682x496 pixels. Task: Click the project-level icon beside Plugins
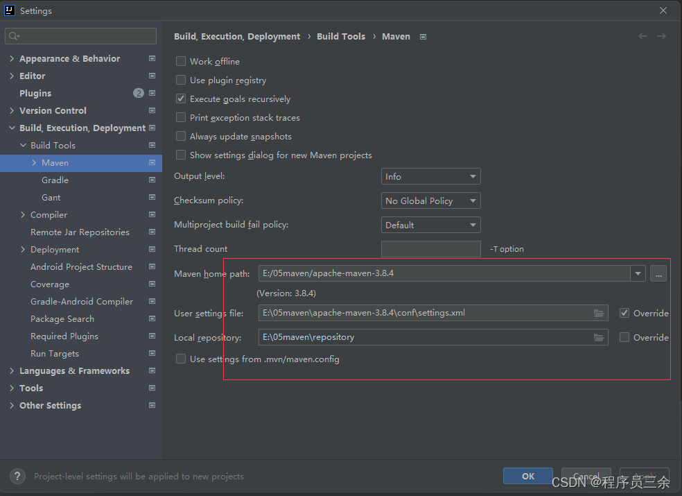tap(152, 93)
